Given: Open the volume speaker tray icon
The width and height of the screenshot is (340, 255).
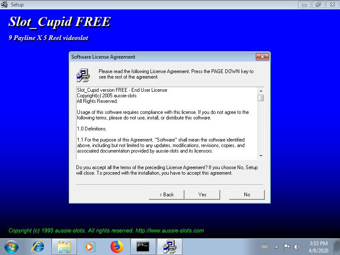Looking at the screenshot, I should coord(297,247).
